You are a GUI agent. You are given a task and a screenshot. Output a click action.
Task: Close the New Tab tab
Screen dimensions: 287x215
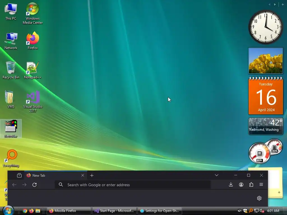click(x=83, y=175)
